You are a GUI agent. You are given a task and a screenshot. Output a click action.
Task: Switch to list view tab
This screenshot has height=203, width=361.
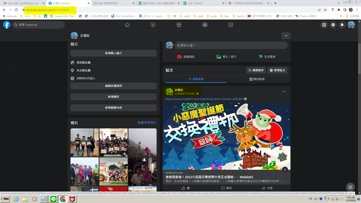click(x=196, y=79)
